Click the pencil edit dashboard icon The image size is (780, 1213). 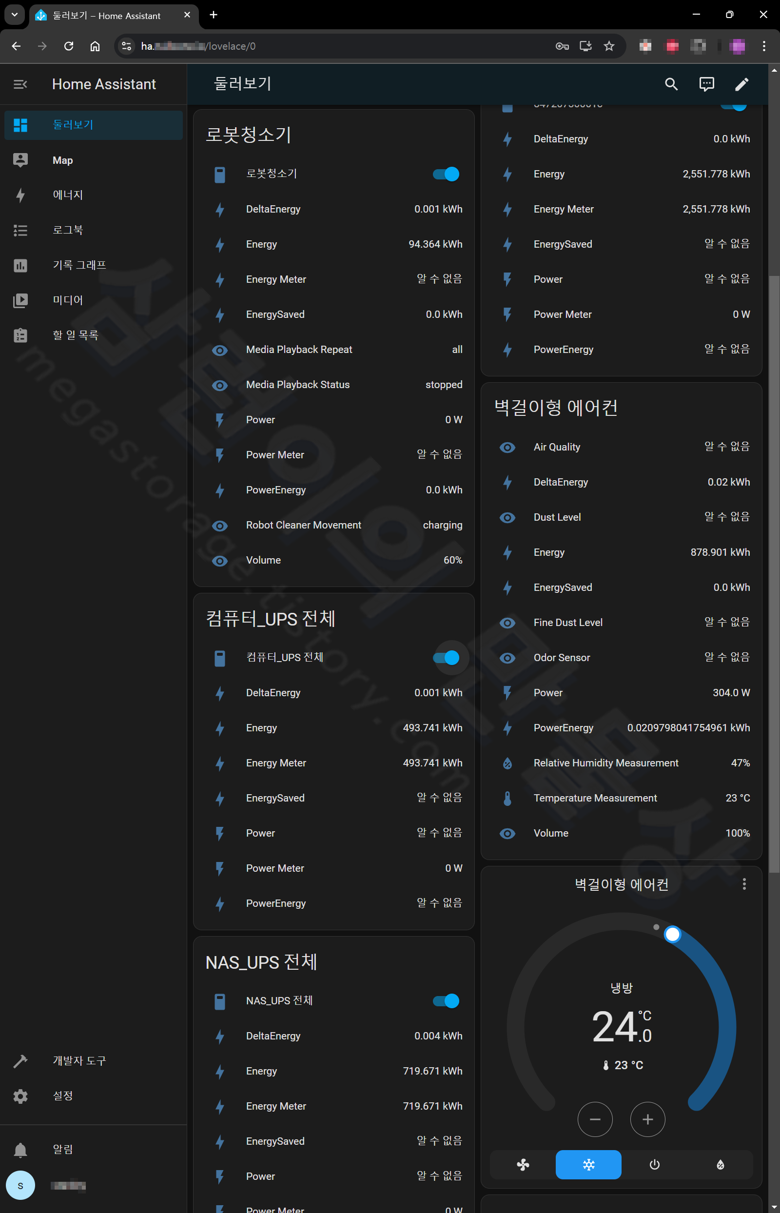(741, 84)
